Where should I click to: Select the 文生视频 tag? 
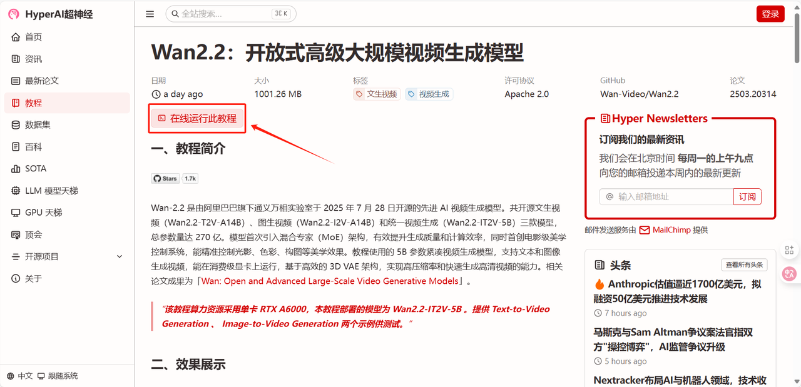click(x=377, y=94)
